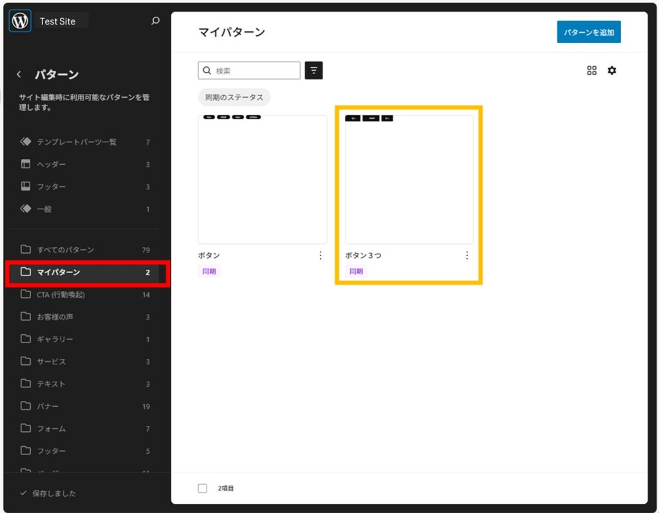Click the パターンを追加 button
The image size is (659, 513).
(x=588, y=32)
